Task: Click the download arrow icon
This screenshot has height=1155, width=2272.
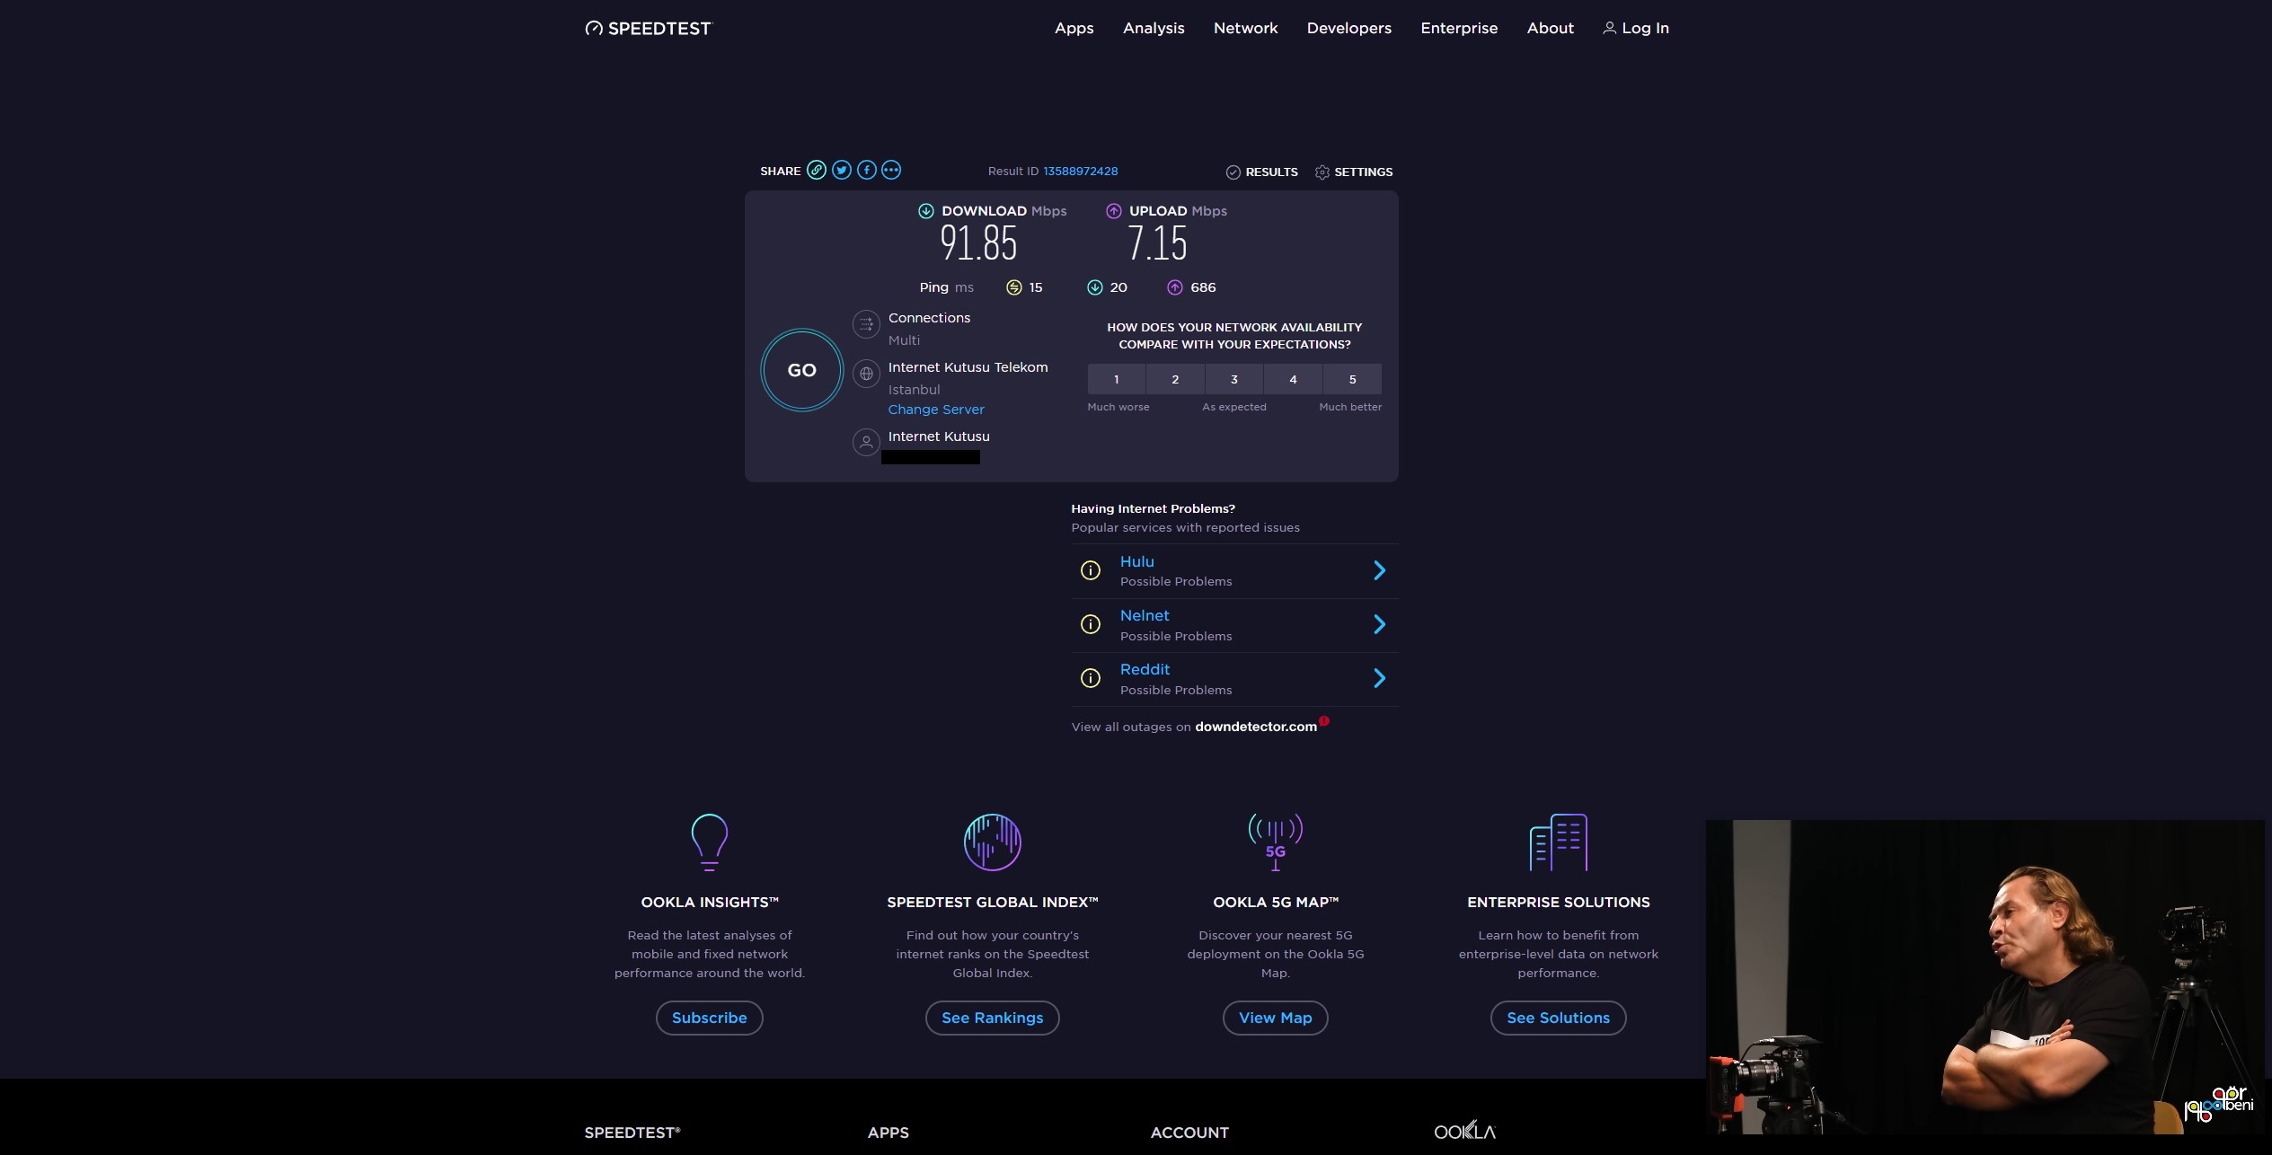Action: tap(925, 211)
